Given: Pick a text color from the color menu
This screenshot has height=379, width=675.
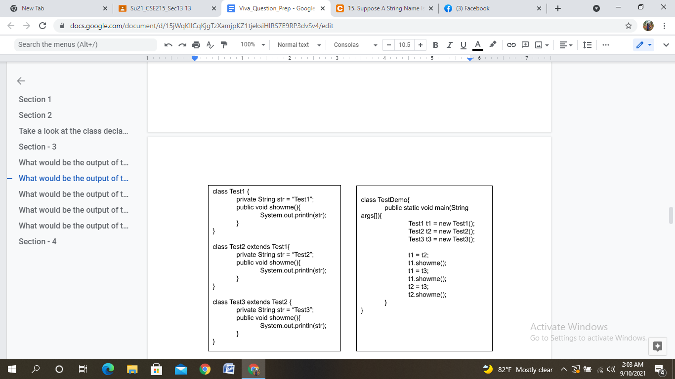Looking at the screenshot, I should pos(477,44).
